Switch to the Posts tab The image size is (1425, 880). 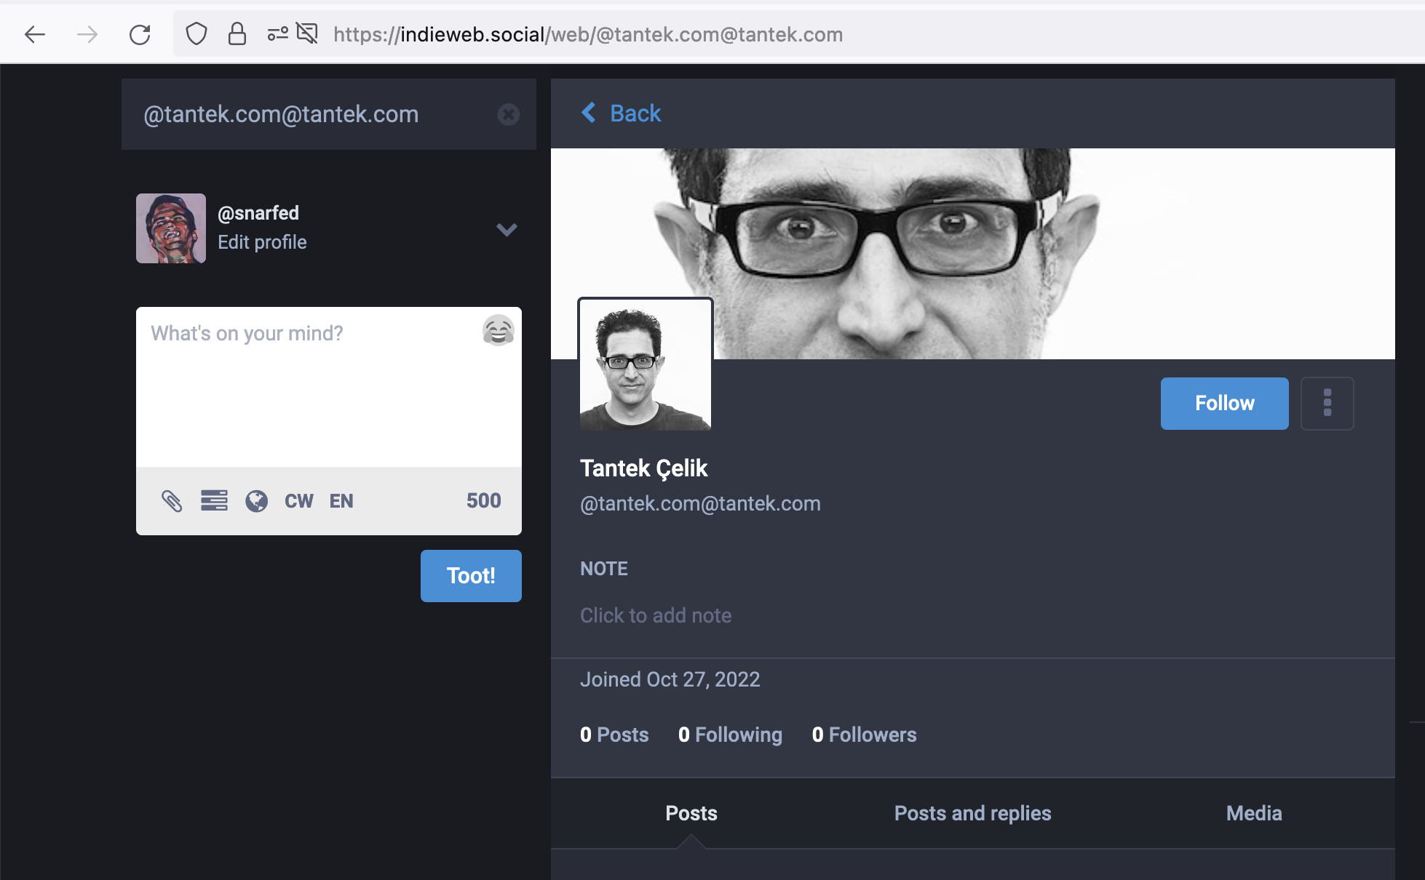[691, 813]
